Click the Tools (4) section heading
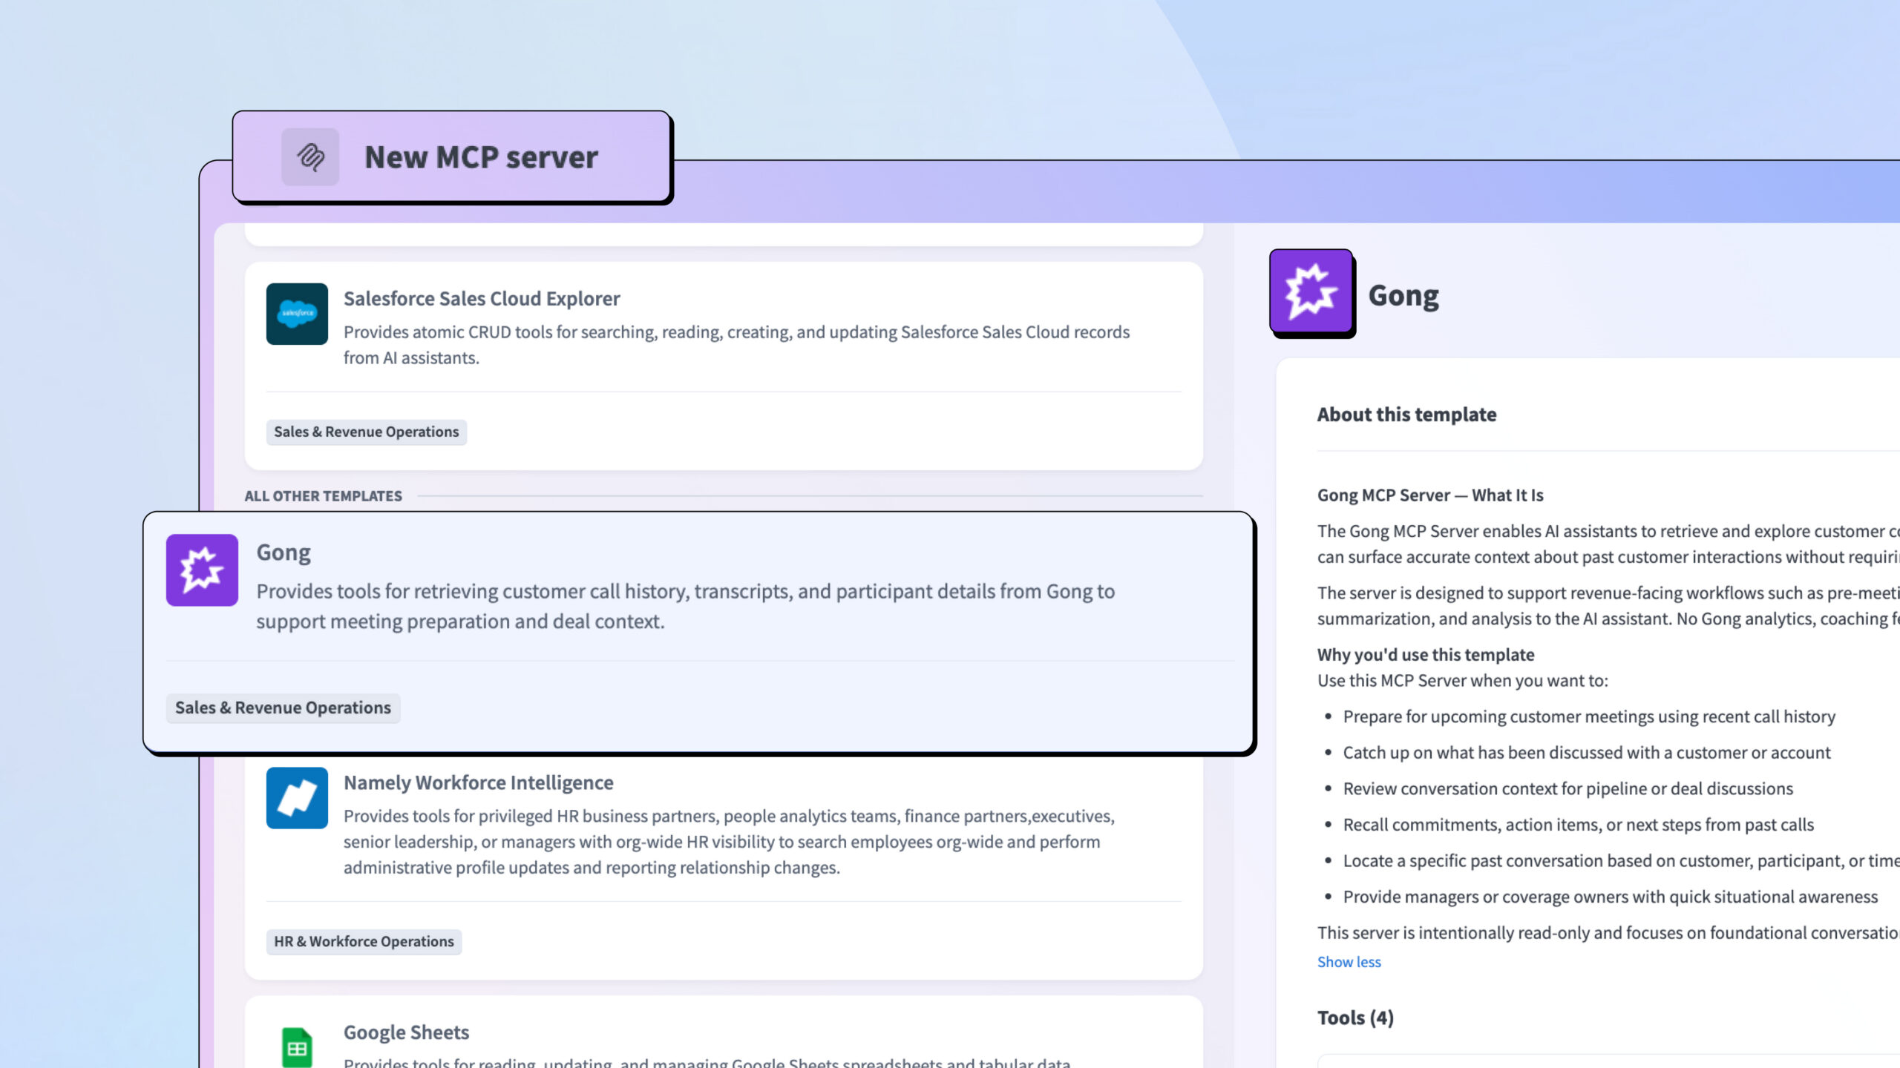 click(1355, 1018)
